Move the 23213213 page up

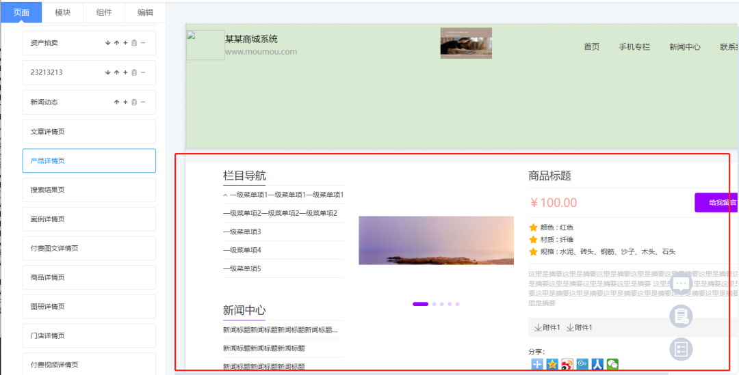click(x=116, y=72)
